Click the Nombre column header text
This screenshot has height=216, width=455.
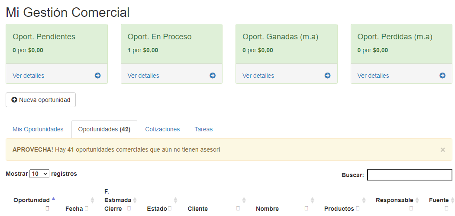[267, 209]
